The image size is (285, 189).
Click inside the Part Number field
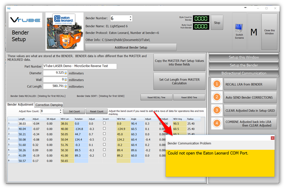pos(80,66)
